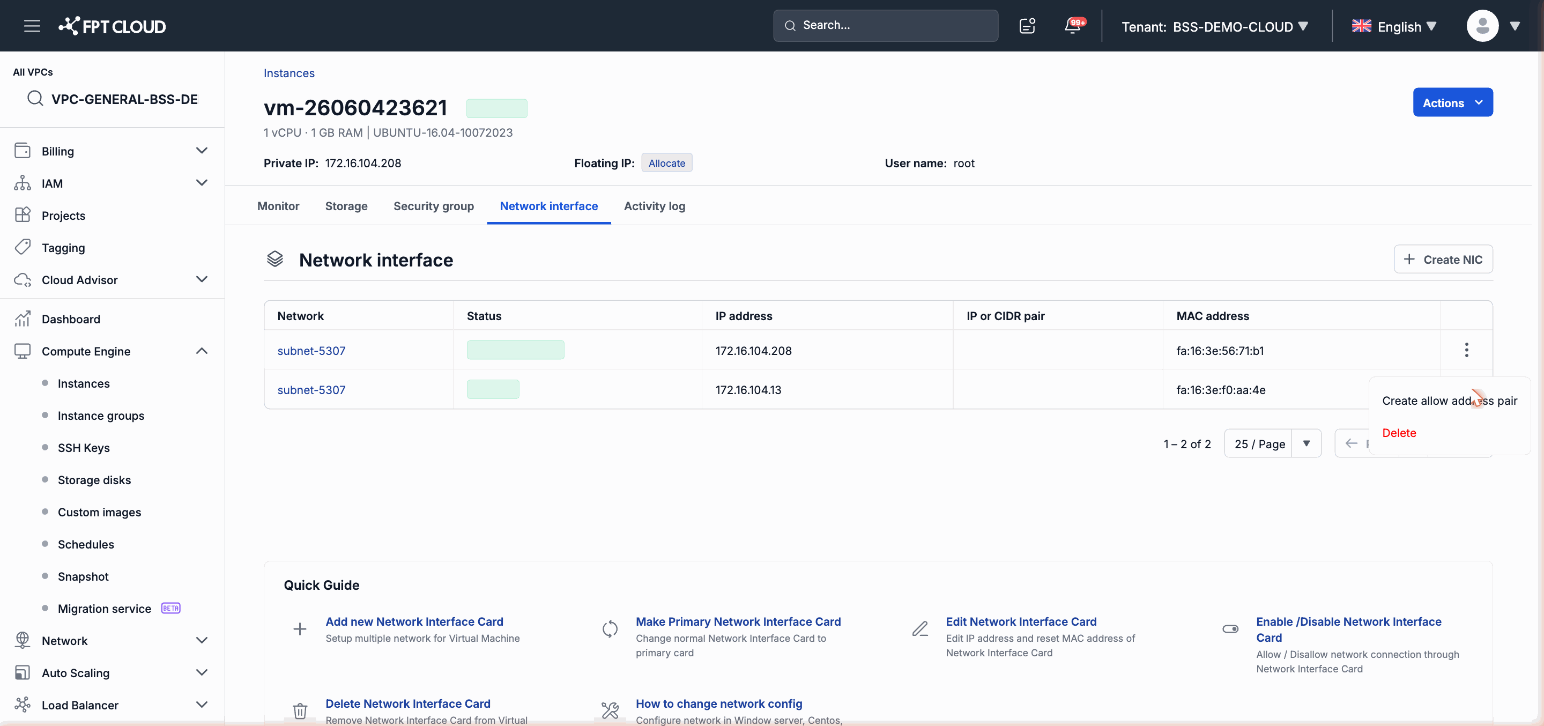Screen dimensions: 1544x726
Task: Open the notifications bell
Action: [1073, 26]
